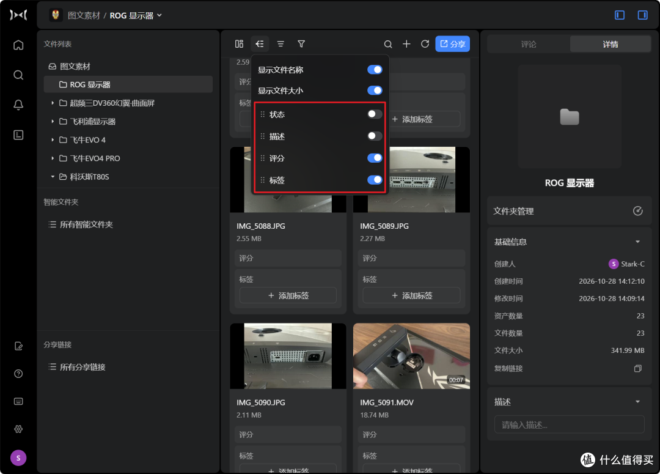
Task: Open the filter funnel icon
Action: 301,44
